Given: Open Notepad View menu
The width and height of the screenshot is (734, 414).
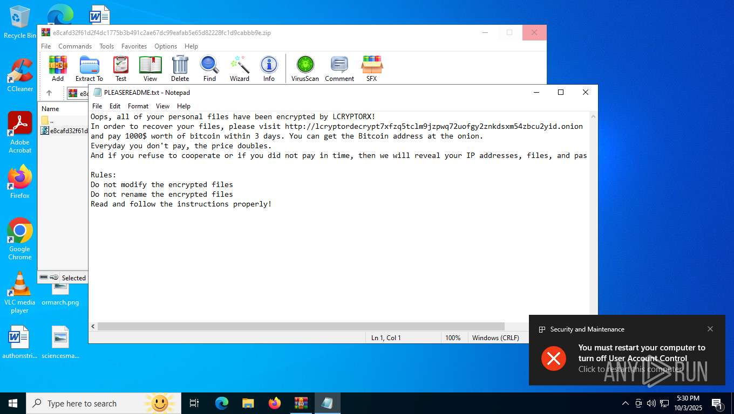Looking at the screenshot, I should click(x=162, y=106).
